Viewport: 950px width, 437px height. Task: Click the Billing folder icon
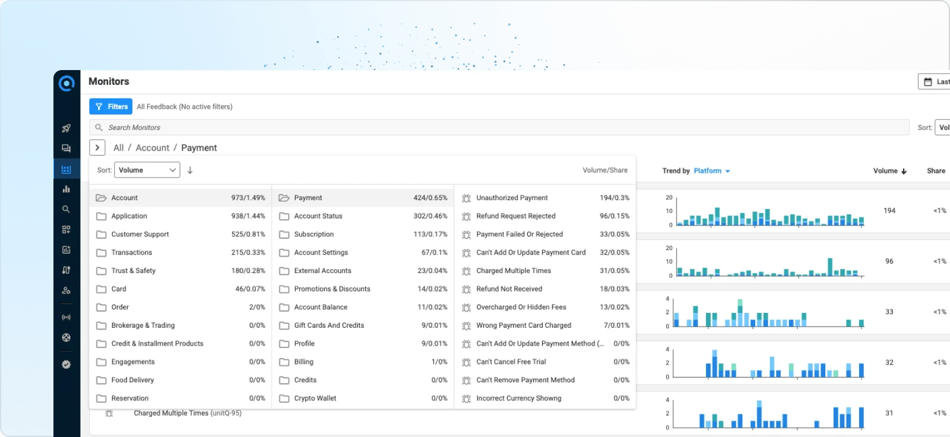coord(284,362)
